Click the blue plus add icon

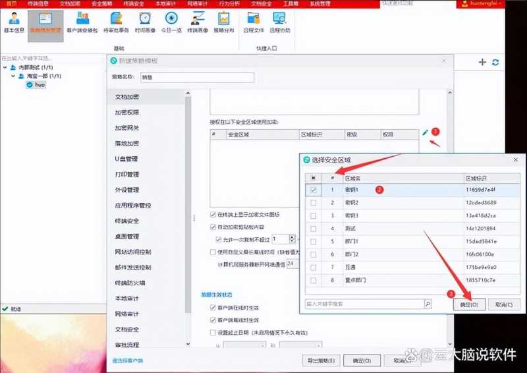tap(482, 62)
